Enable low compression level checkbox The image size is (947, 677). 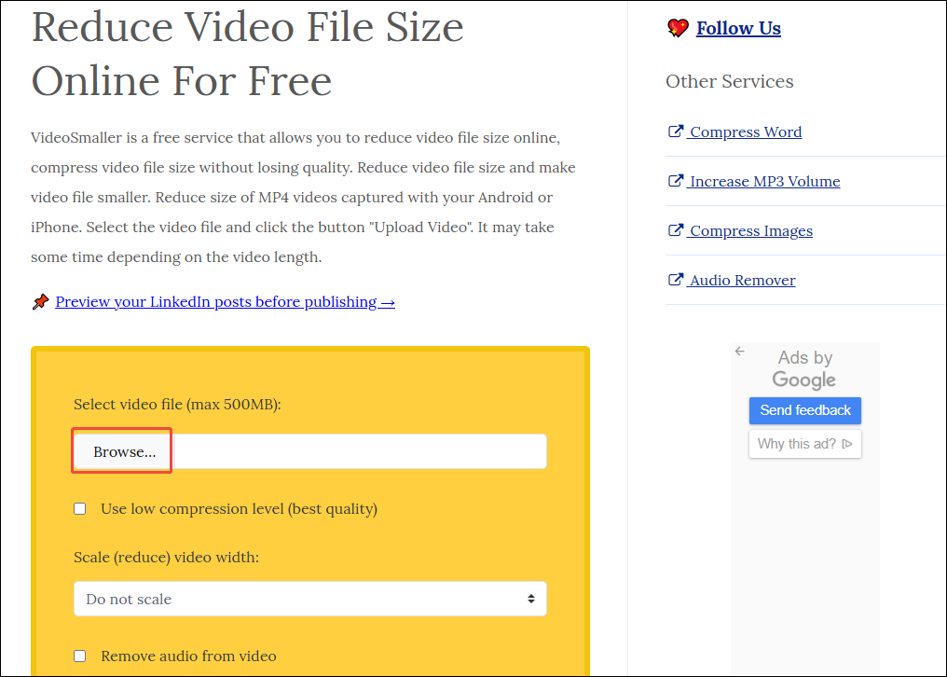point(80,509)
